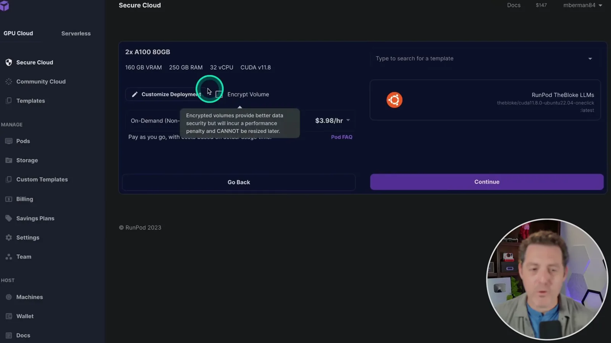This screenshot has height=343, width=611.
Task: Select the RunPod TheBloke LLMs template card
Action: click(485, 100)
